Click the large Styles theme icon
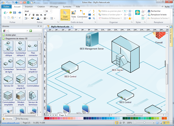 pos(137,12)
